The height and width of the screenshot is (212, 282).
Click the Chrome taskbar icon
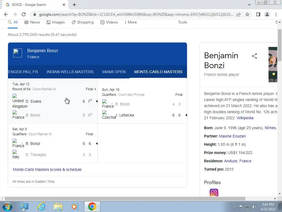point(92,206)
